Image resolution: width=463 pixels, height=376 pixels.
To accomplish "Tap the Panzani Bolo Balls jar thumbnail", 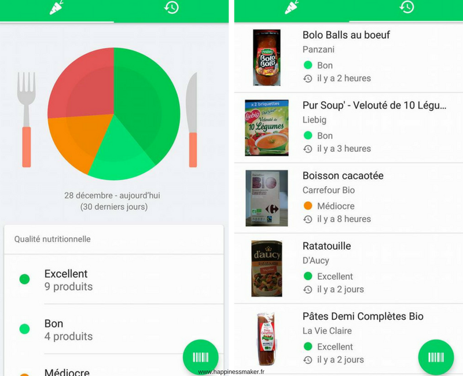I will tap(267, 57).
